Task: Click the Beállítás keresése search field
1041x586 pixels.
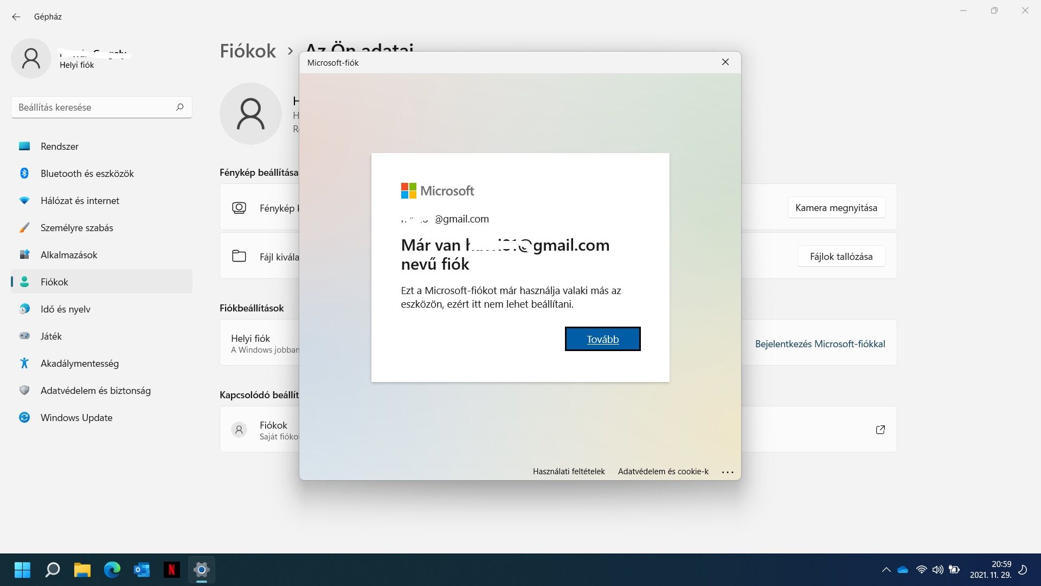Action: tap(101, 107)
